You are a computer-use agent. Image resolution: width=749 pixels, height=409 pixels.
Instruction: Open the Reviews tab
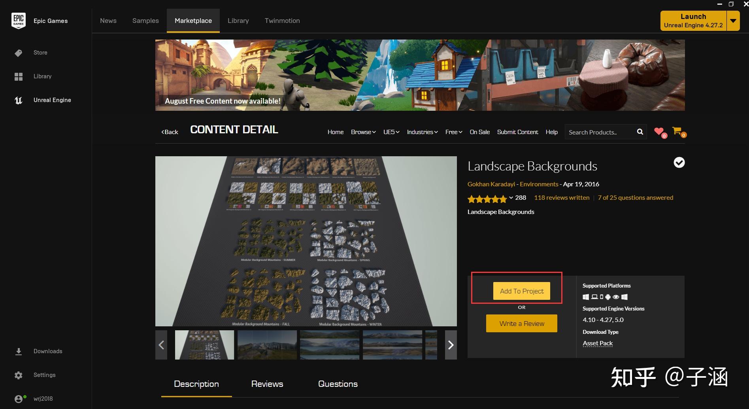pyautogui.click(x=267, y=384)
